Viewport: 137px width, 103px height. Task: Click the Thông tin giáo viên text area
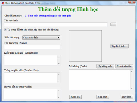(32, 78)
